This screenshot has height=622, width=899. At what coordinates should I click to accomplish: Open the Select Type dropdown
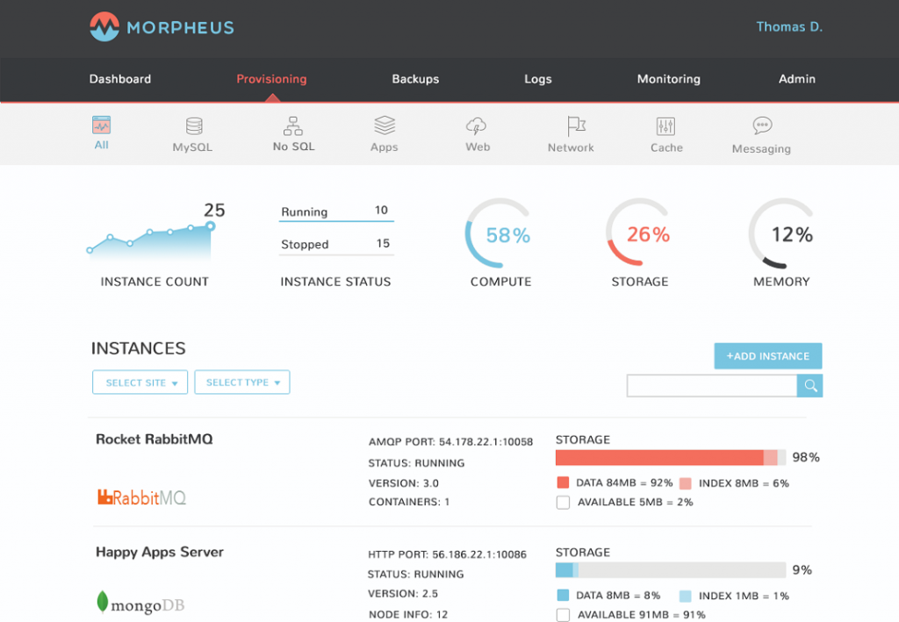241,382
